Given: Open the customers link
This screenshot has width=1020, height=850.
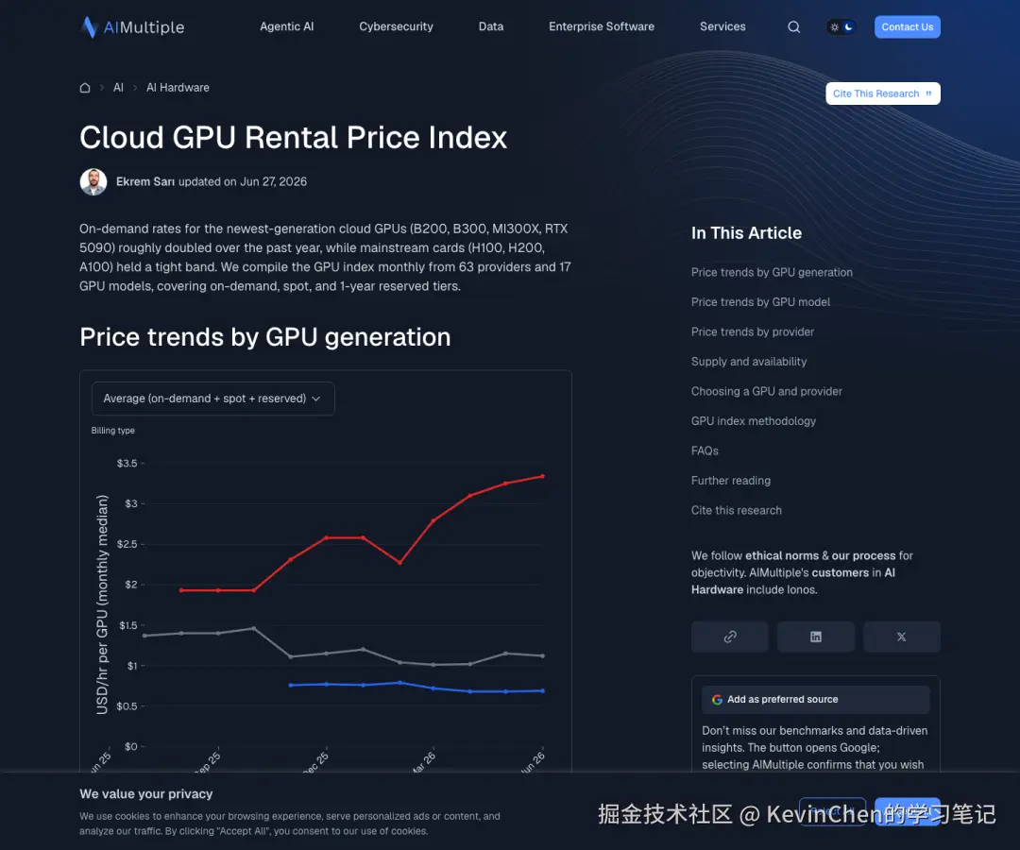Looking at the screenshot, I should tap(841, 572).
